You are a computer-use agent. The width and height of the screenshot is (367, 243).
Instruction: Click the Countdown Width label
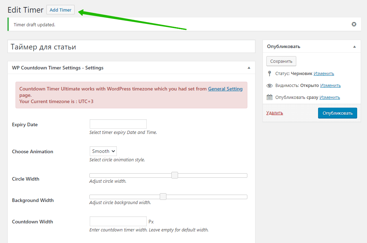coord(32,222)
